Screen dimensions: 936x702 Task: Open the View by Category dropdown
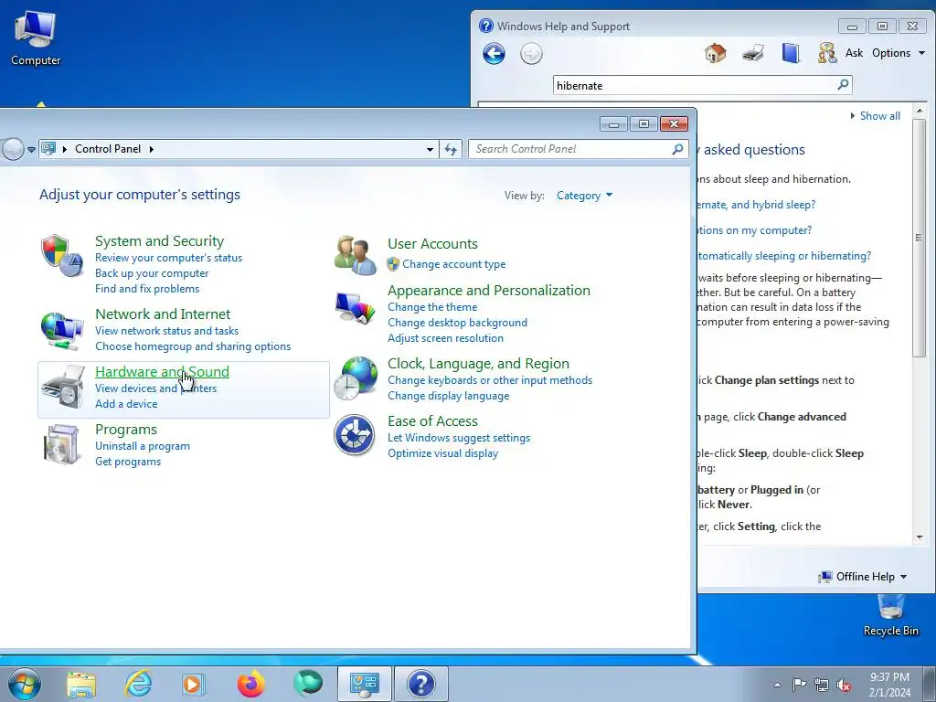pos(584,196)
